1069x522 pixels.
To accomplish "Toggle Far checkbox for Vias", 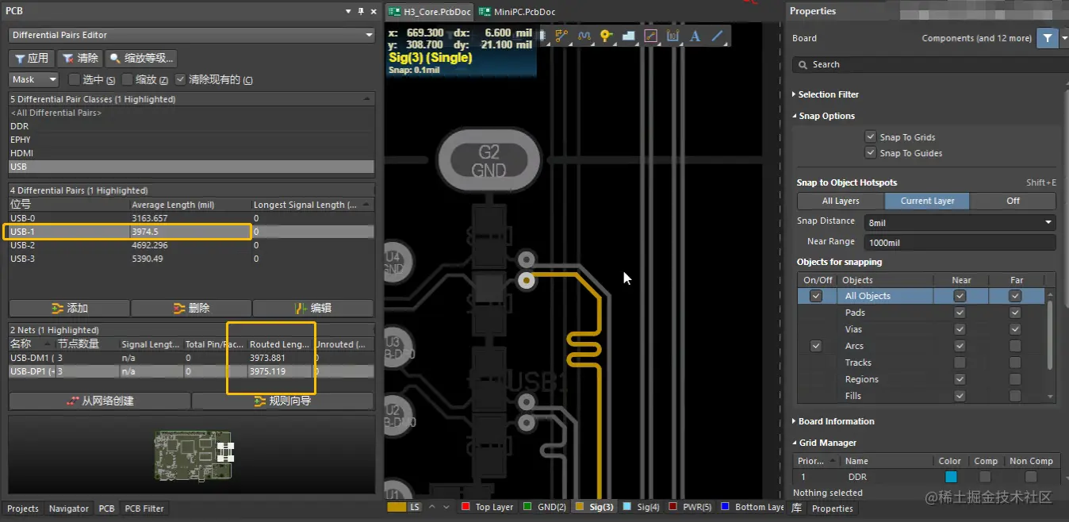I will click(1015, 329).
